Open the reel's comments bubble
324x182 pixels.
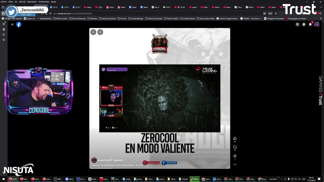235,147
